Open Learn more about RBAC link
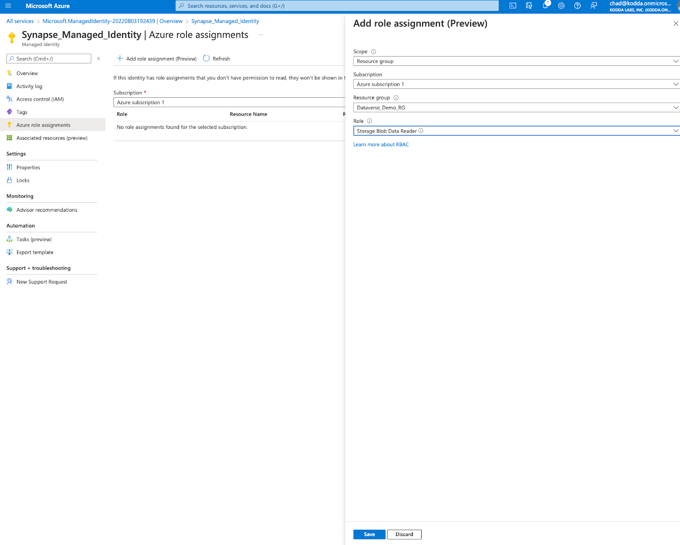The width and height of the screenshot is (680, 545). coord(381,145)
